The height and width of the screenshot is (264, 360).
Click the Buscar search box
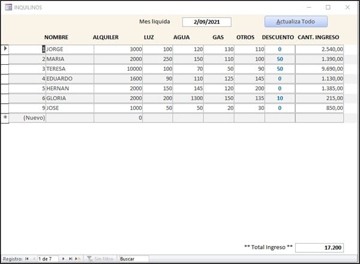(x=133, y=259)
